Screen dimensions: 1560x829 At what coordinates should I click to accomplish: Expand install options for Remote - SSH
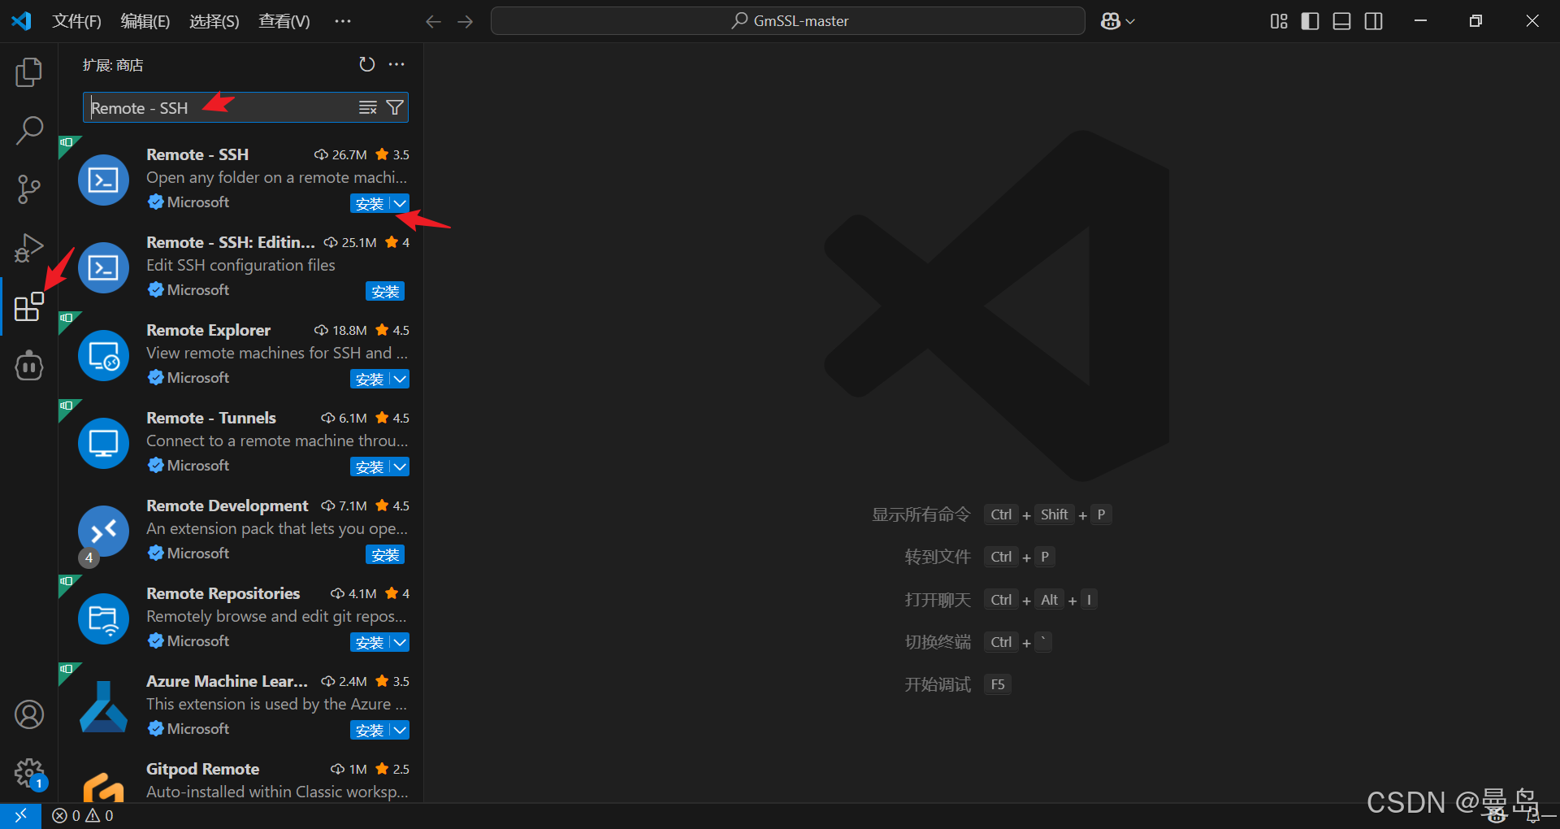pos(400,203)
